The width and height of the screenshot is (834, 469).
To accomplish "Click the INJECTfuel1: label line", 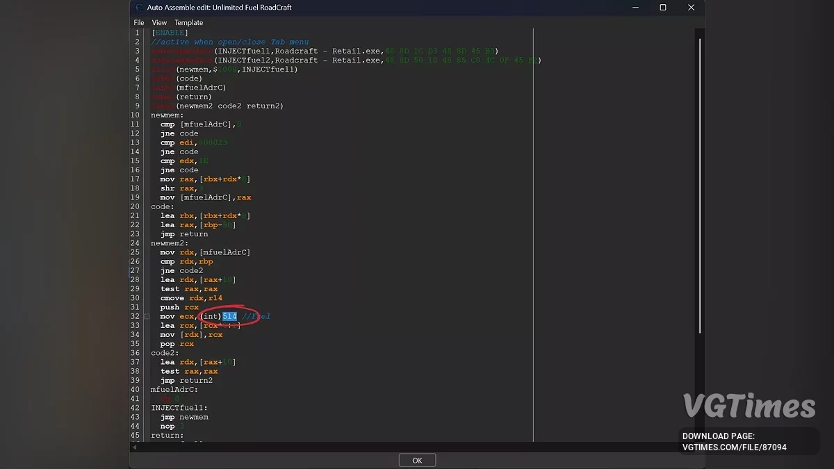I will click(x=179, y=408).
